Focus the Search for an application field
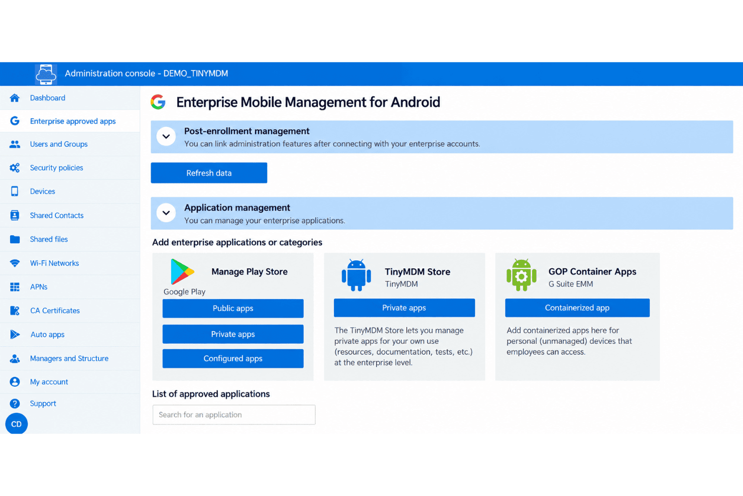 pyautogui.click(x=234, y=415)
